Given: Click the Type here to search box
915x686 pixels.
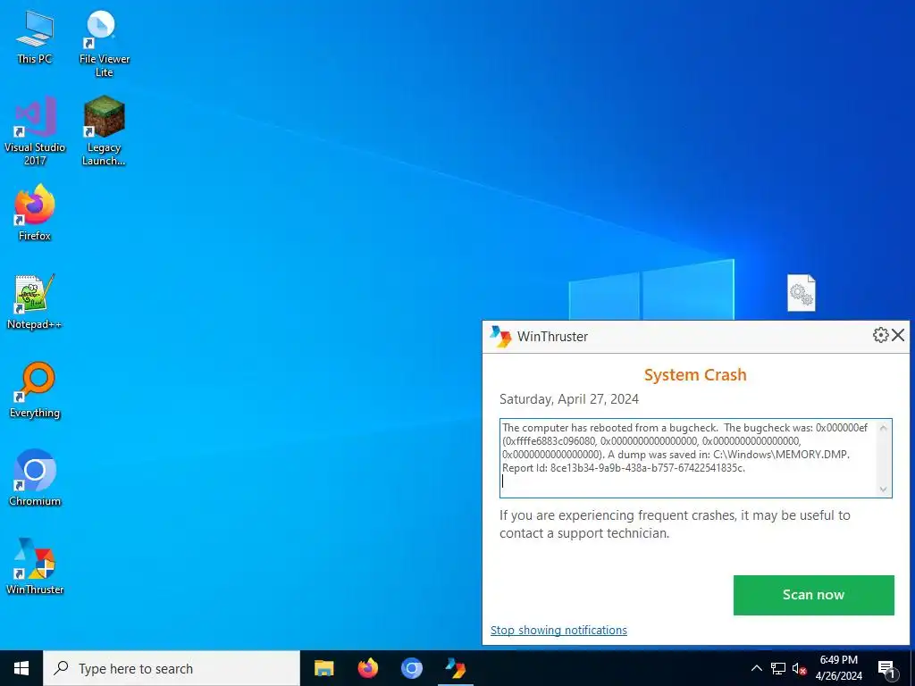Looking at the screenshot, I should [x=172, y=668].
